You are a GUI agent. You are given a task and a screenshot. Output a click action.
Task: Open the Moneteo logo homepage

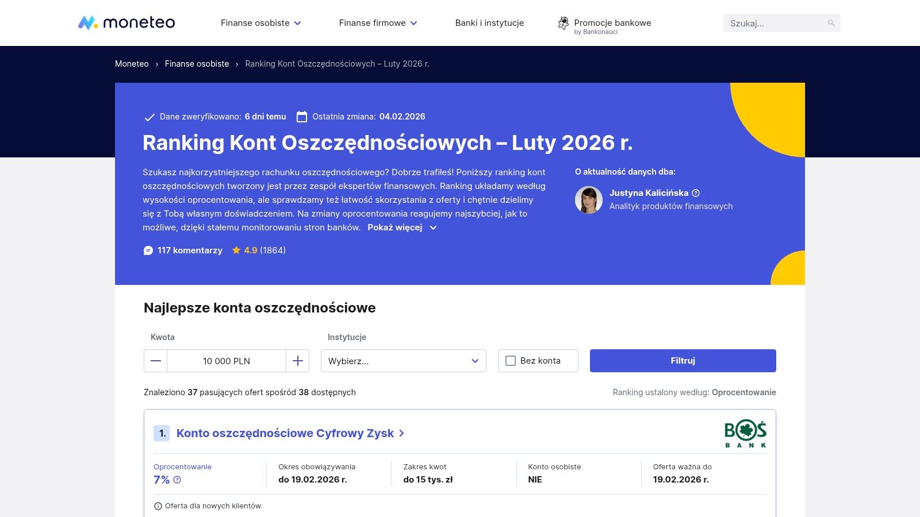(126, 22)
